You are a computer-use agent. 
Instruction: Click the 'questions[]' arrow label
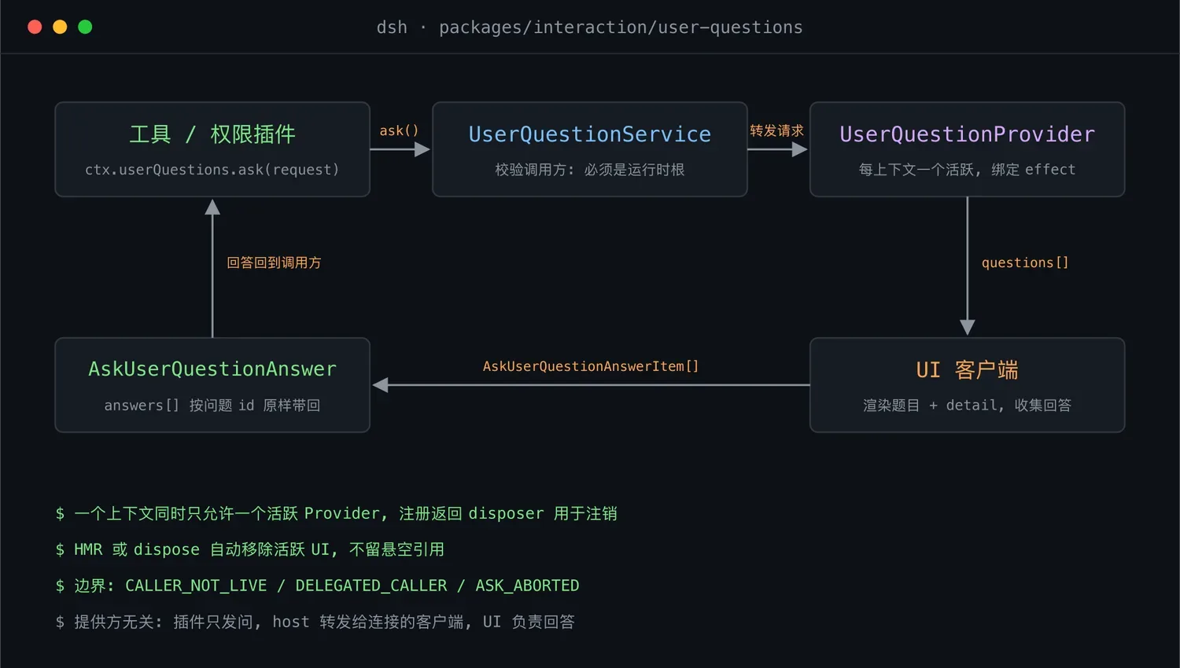click(1025, 262)
